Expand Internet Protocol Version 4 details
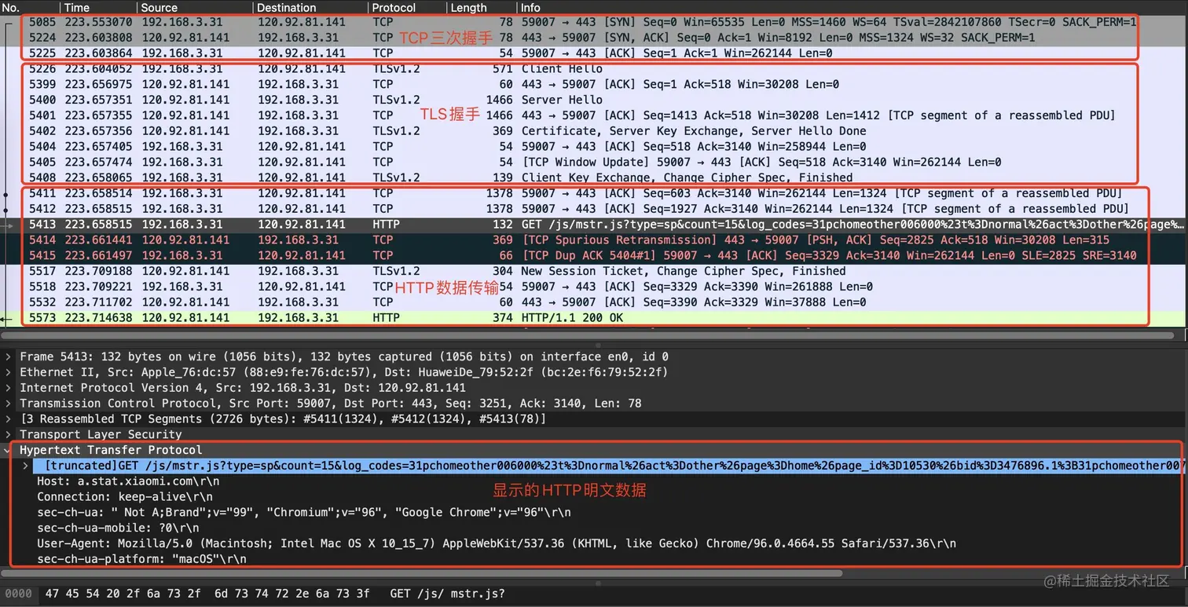This screenshot has height=607, width=1188. click(x=8, y=388)
